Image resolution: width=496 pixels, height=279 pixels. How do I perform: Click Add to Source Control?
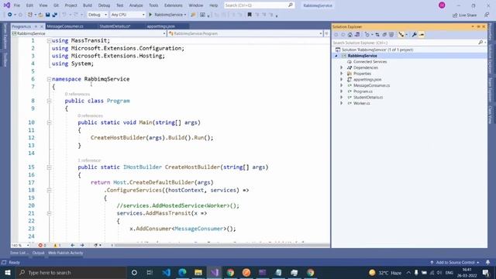click(x=455, y=262)
